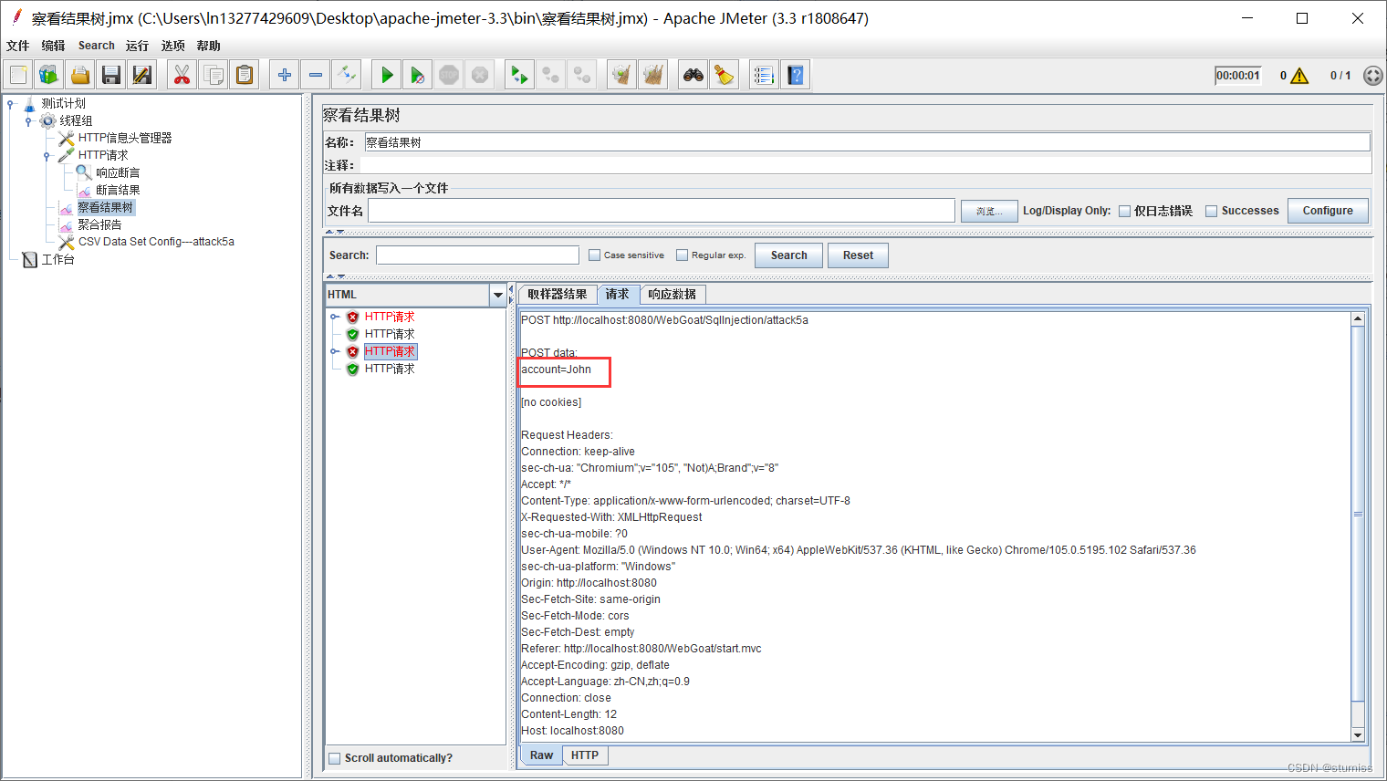Clear results with the single broom icon
Screen dimensions: 1387x781
coord(622,75)
